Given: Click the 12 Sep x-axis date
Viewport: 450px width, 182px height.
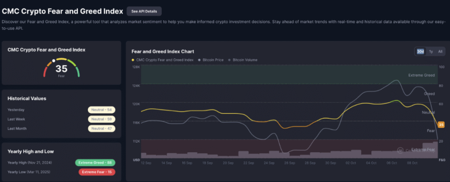Looking at the screenshot, I should 146,163.
